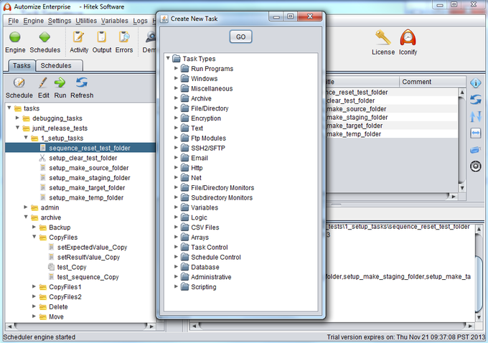488x343 pixels.
Task: Click the Schedule clock icon
Action: [19, 83]
